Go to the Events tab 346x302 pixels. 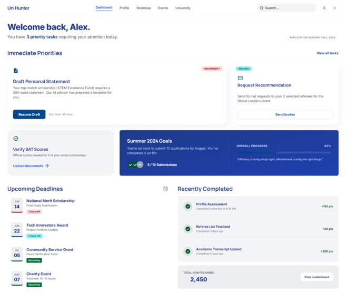point(163,8)
